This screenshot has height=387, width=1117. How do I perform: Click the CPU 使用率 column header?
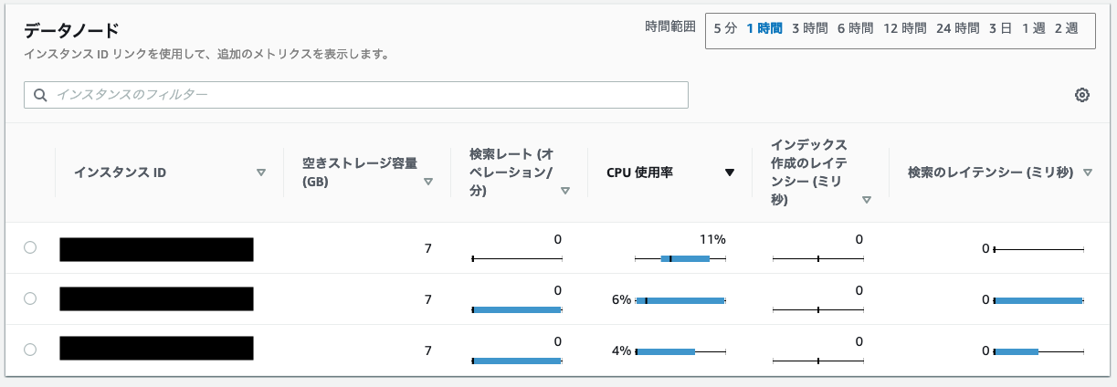[x=639, y=173]
